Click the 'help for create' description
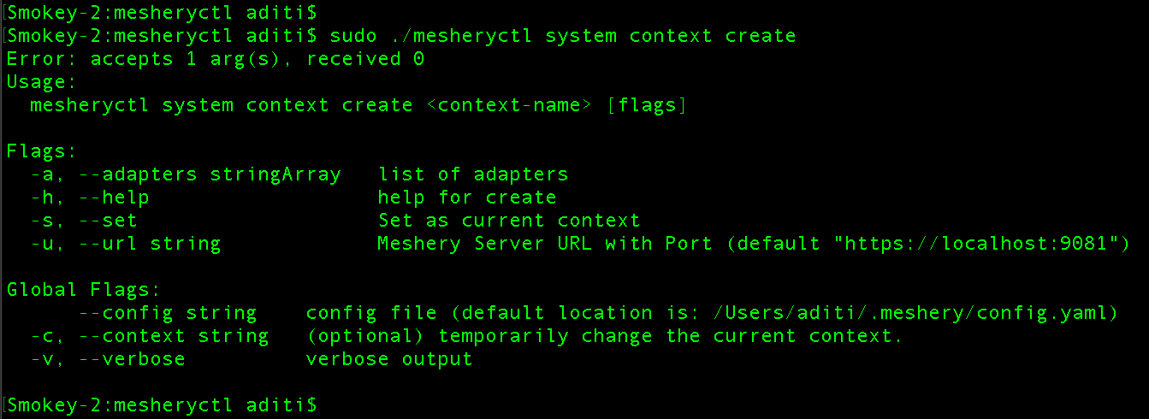1149x419 pixels. point(466,198)
